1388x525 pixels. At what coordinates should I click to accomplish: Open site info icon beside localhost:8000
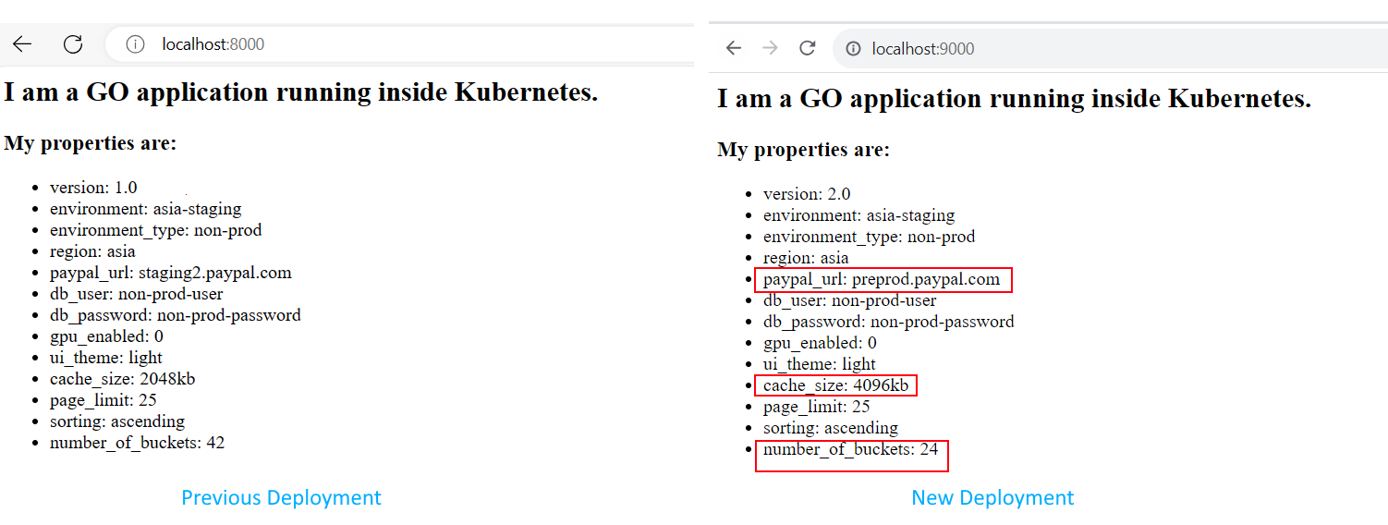click(x=136, y=44)
